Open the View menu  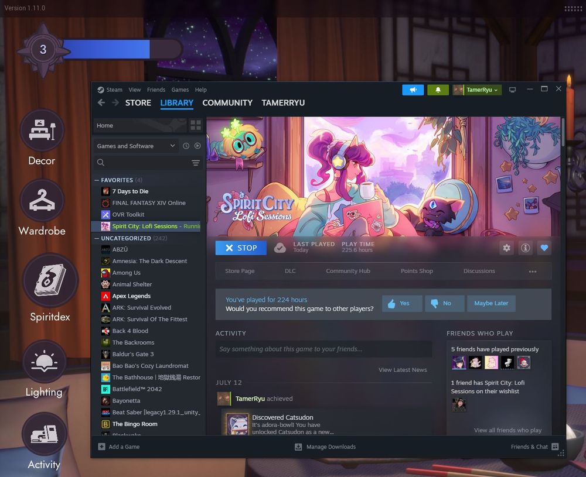135,90
